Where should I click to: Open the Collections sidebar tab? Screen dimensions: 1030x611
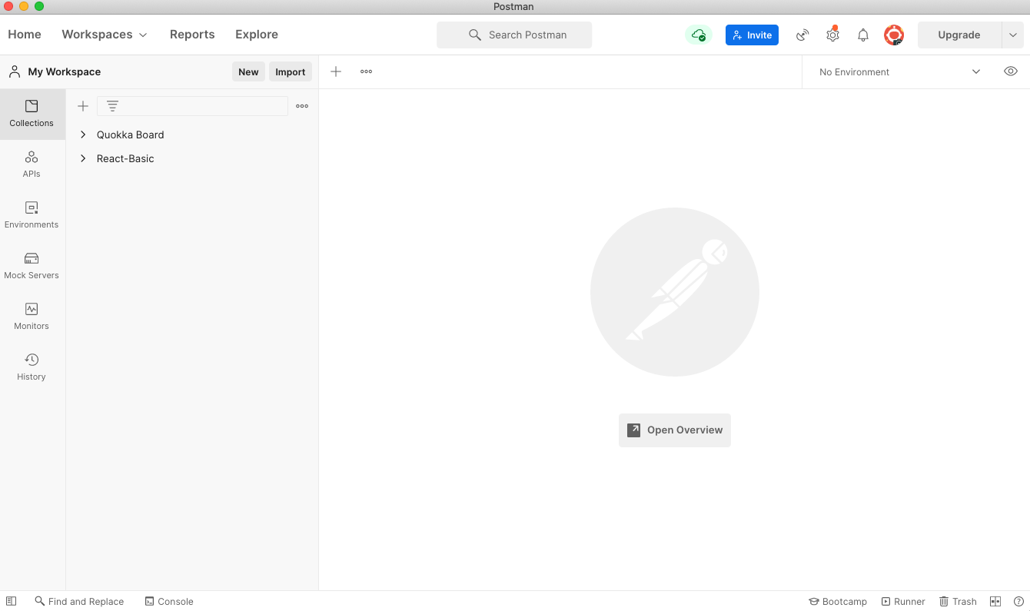32,114
